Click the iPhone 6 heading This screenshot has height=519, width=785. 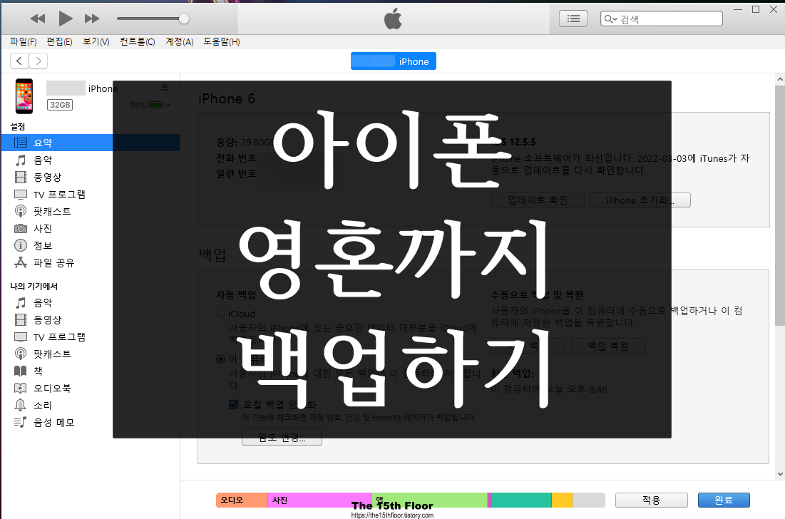pyautogui.click(x=227, y=98)
